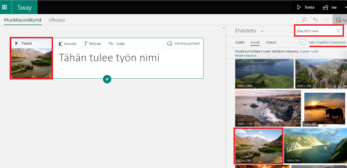Select the 2000 x 1125 rocky coast thumbnail
Screen dimensions: 347x168
268,108
